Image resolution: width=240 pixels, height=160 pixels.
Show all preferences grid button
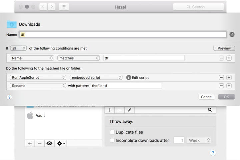[x=64, y=7]
